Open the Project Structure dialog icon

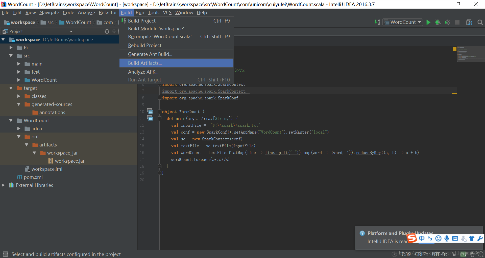469,22
